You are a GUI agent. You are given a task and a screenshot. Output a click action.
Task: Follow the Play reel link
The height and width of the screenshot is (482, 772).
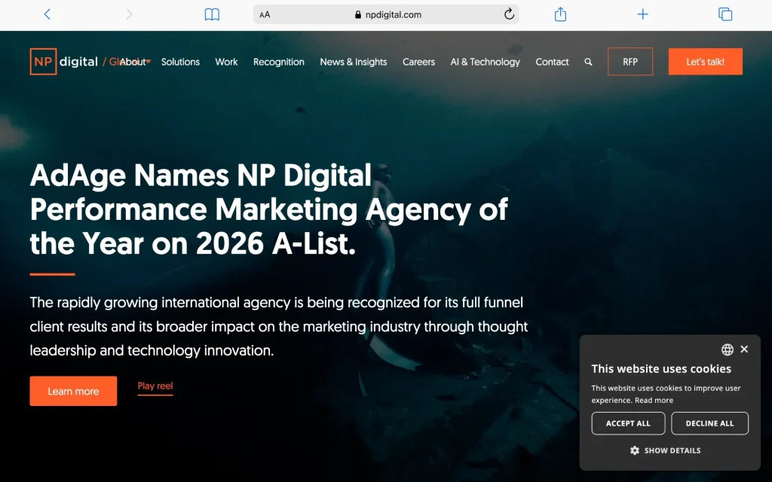point(155,386)
